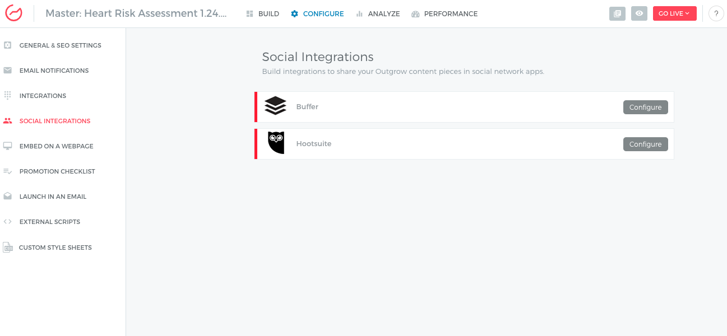Open the Configure tab
This screenshot has width=727, height=336.
click(x=317, y=14)
